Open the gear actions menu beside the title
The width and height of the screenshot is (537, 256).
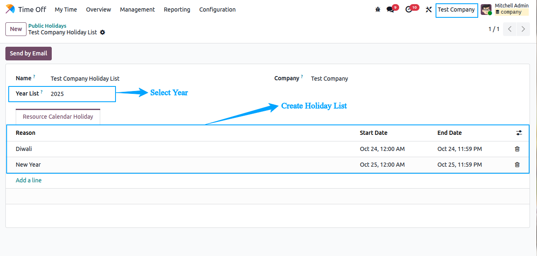click(x=103, y=32)
